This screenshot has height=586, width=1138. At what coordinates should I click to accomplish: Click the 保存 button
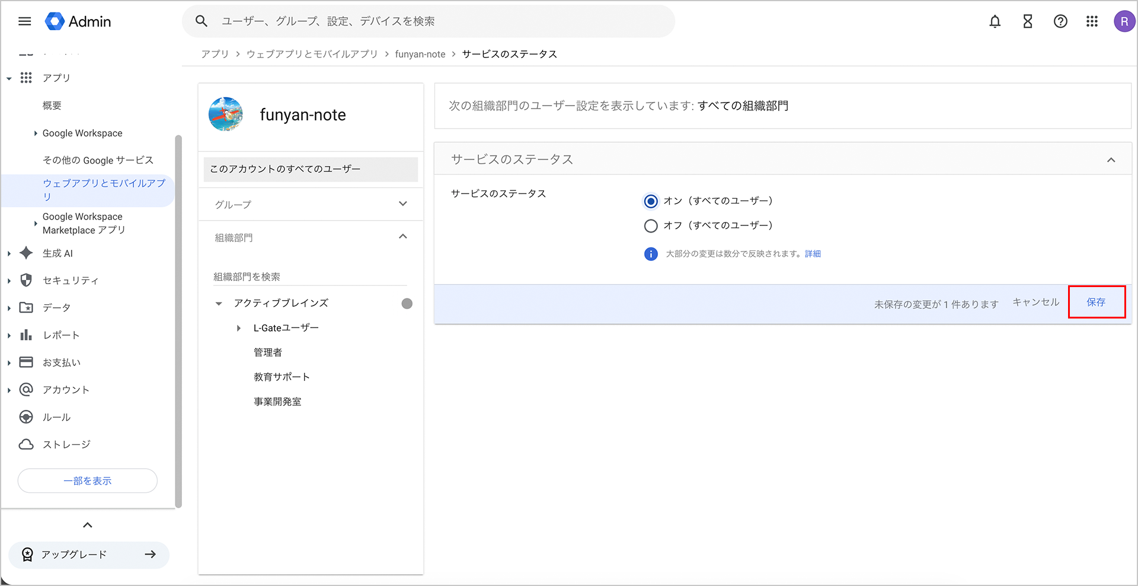[x=1096, y=302]
